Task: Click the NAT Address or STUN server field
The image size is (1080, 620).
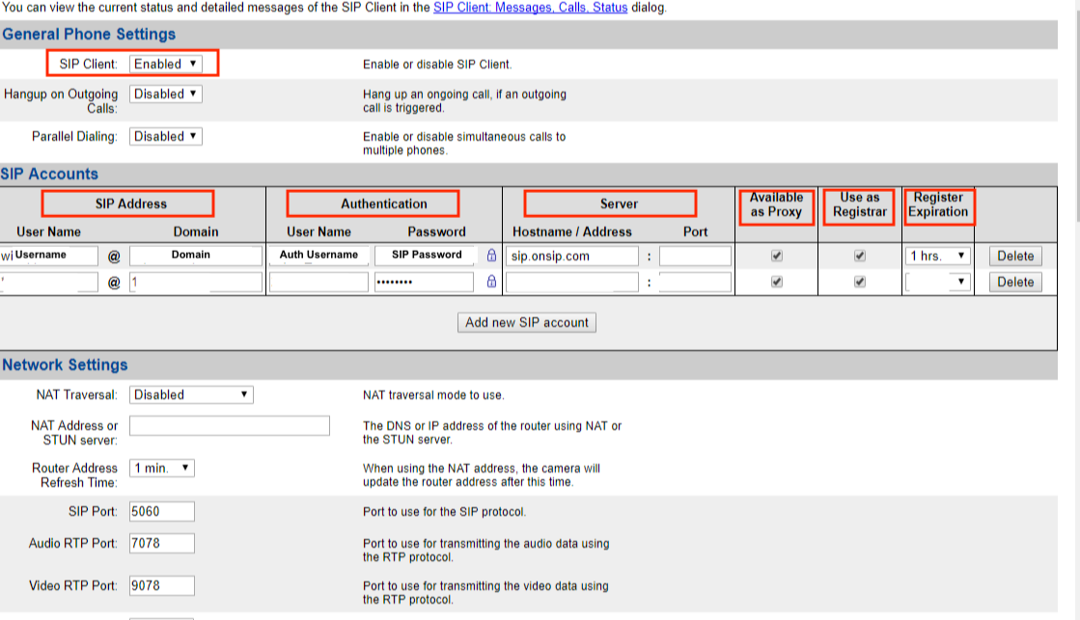Action: tap(230, 425)
